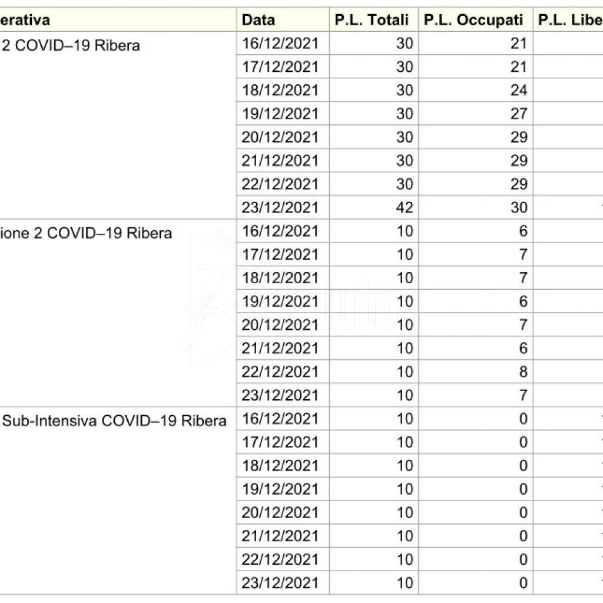603x603 pixels.
Task: Click the partially visible P.L. Liberi header
Action: coord(569,19)
